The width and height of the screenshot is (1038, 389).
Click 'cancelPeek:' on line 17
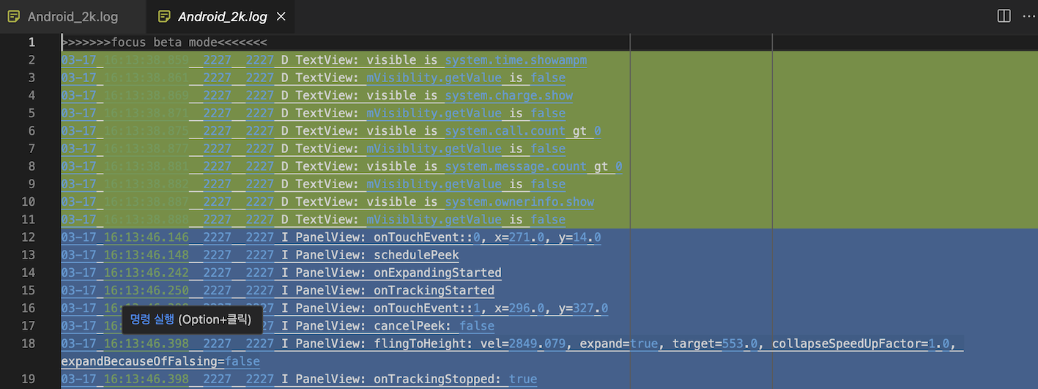(x=412, y=325)
